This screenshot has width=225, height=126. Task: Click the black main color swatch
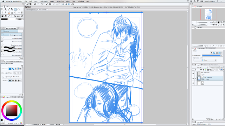click(5, 19)
